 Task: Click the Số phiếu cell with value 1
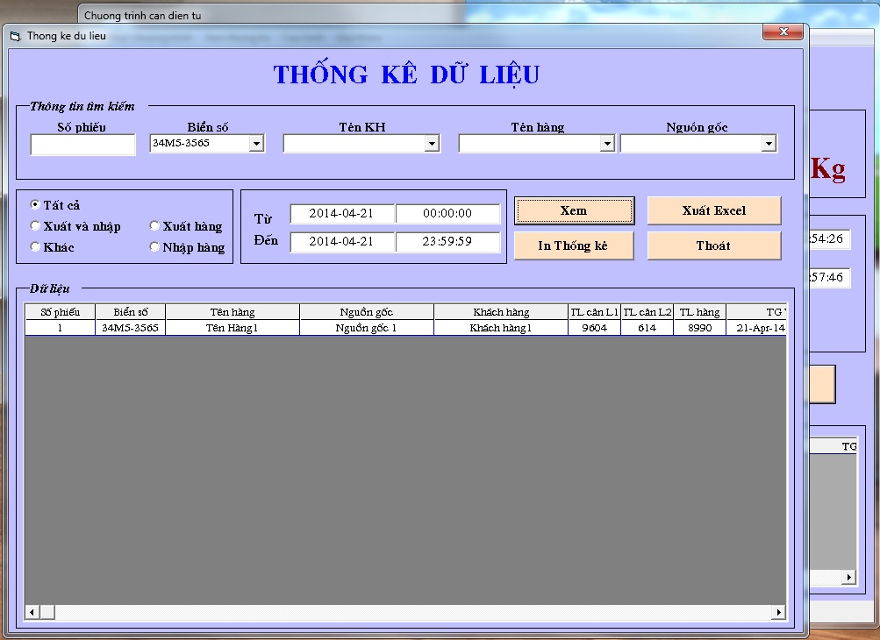(60, 328)
